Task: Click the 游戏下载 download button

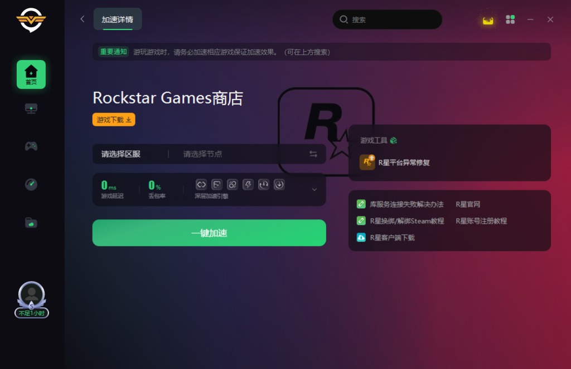Action: (x=114, y=120)
